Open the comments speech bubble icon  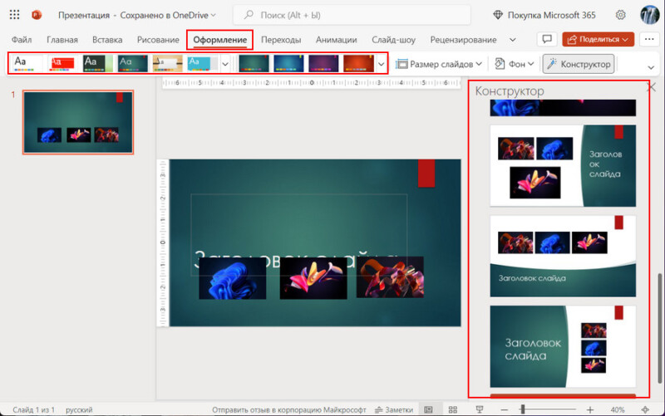pyautogui.click(x=547, y=39)
